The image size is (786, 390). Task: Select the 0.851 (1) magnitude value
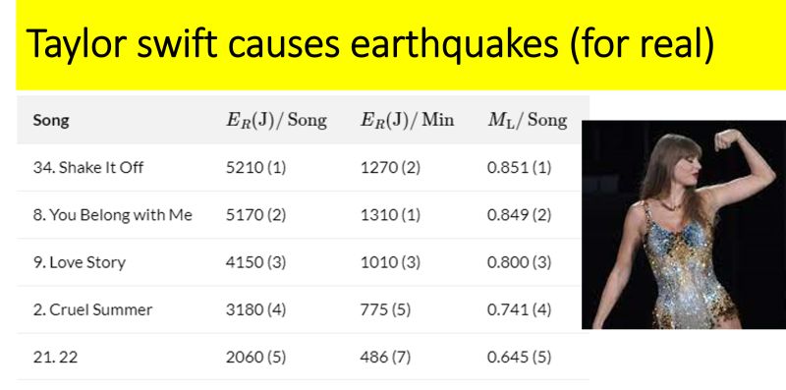pos(520,167)
